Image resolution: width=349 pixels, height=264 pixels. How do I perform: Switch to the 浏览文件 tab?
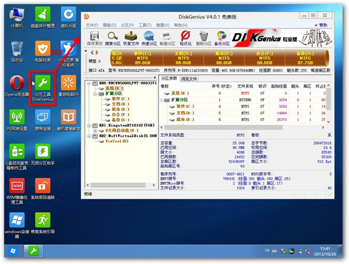tap(188, 79)
